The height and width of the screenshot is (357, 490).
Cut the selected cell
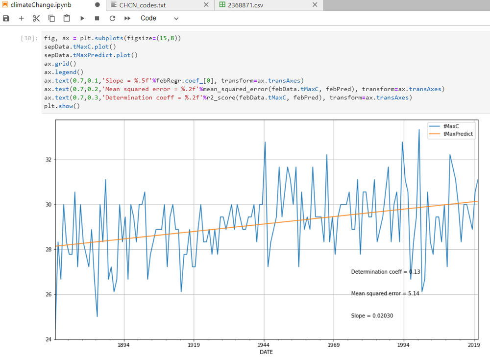(x=36, y=18)
